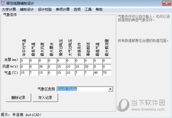Click 冰厚 field under 最高气温

click(98, 61)
